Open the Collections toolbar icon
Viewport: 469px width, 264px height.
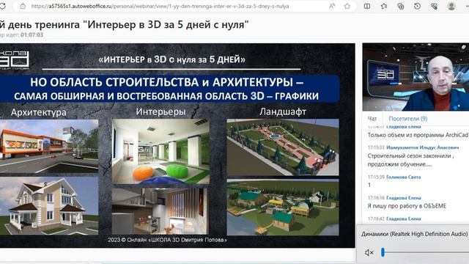pos(401,6)
